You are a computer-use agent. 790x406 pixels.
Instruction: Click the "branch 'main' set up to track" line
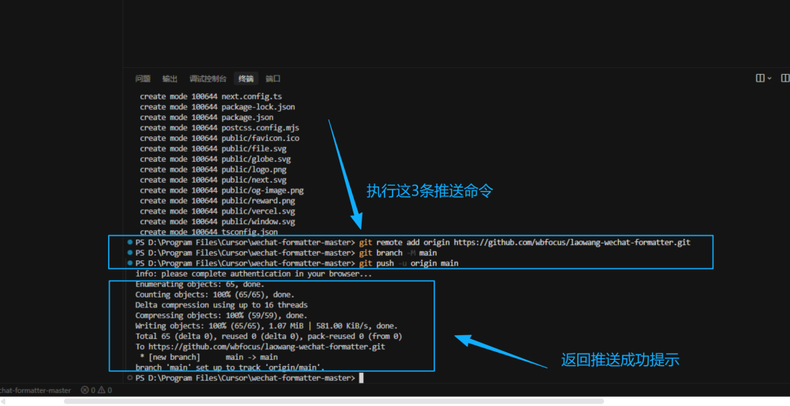pos(230,367)
